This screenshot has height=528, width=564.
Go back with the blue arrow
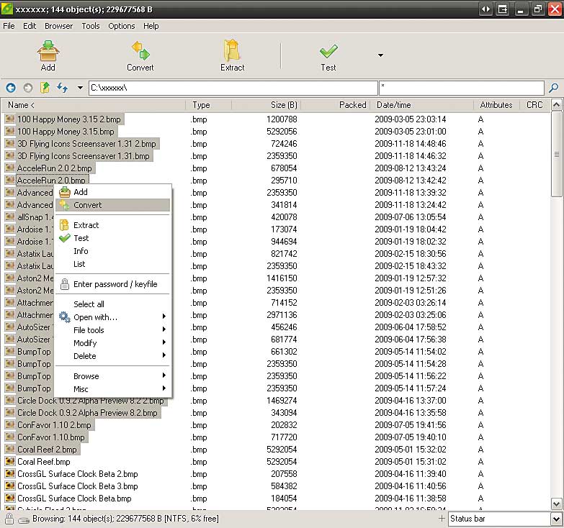11,88
